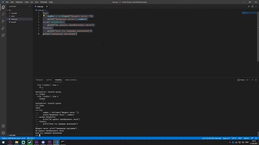Viewport: 259px width, 145px height.
Task: Open volume control in system tray
Action: (243, 142)
